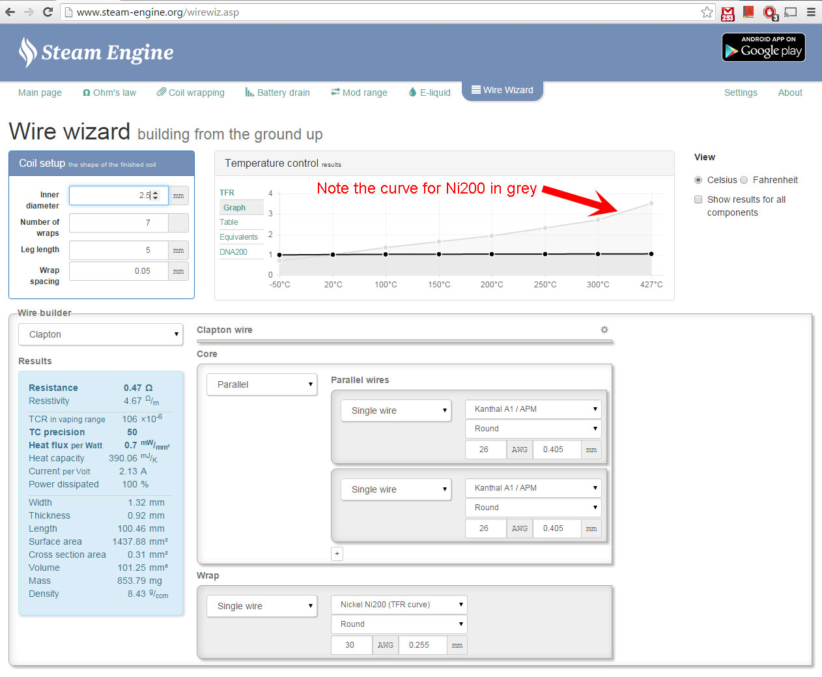
Task: Open the Parallel core type dropdown
Action: (262, 384)
